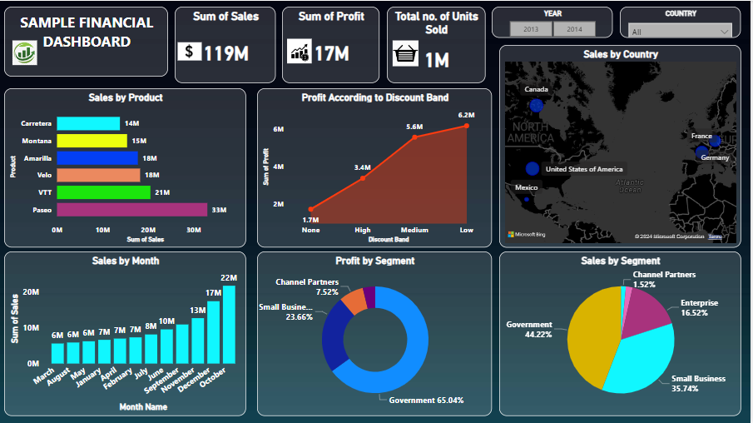
Task: Toggle the 2014 year slicer button
Action: click(x=574, y=29)
